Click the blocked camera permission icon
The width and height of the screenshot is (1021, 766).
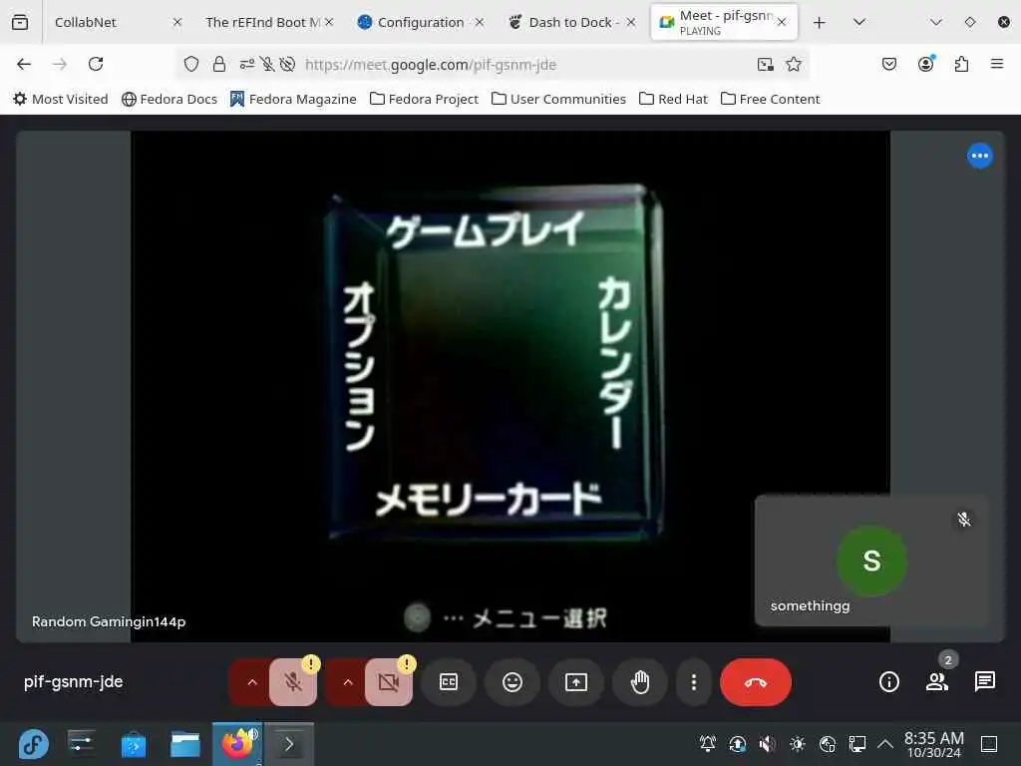(287, 64)
